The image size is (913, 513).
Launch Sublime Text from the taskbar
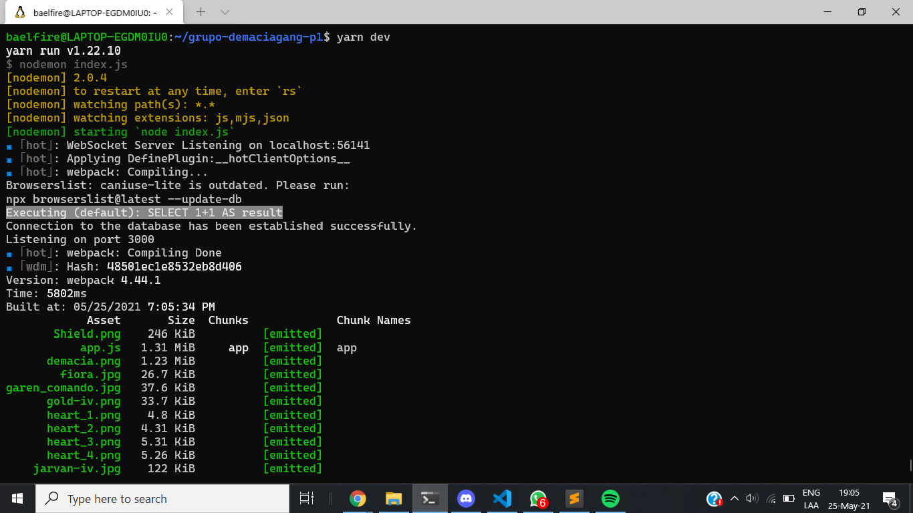coord(574,498)
